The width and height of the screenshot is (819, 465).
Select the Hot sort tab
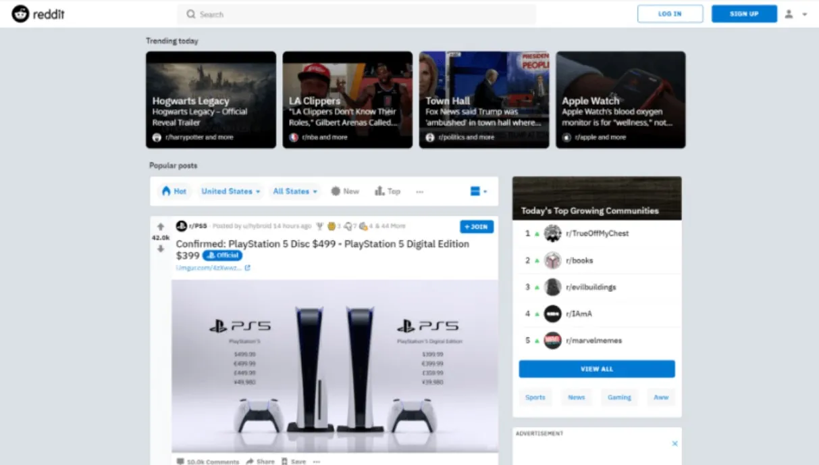pos(174,191)
